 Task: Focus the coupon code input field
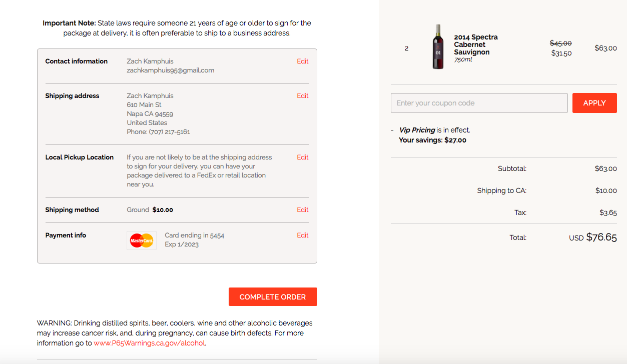pyautogui.click(x=479, y=103)
